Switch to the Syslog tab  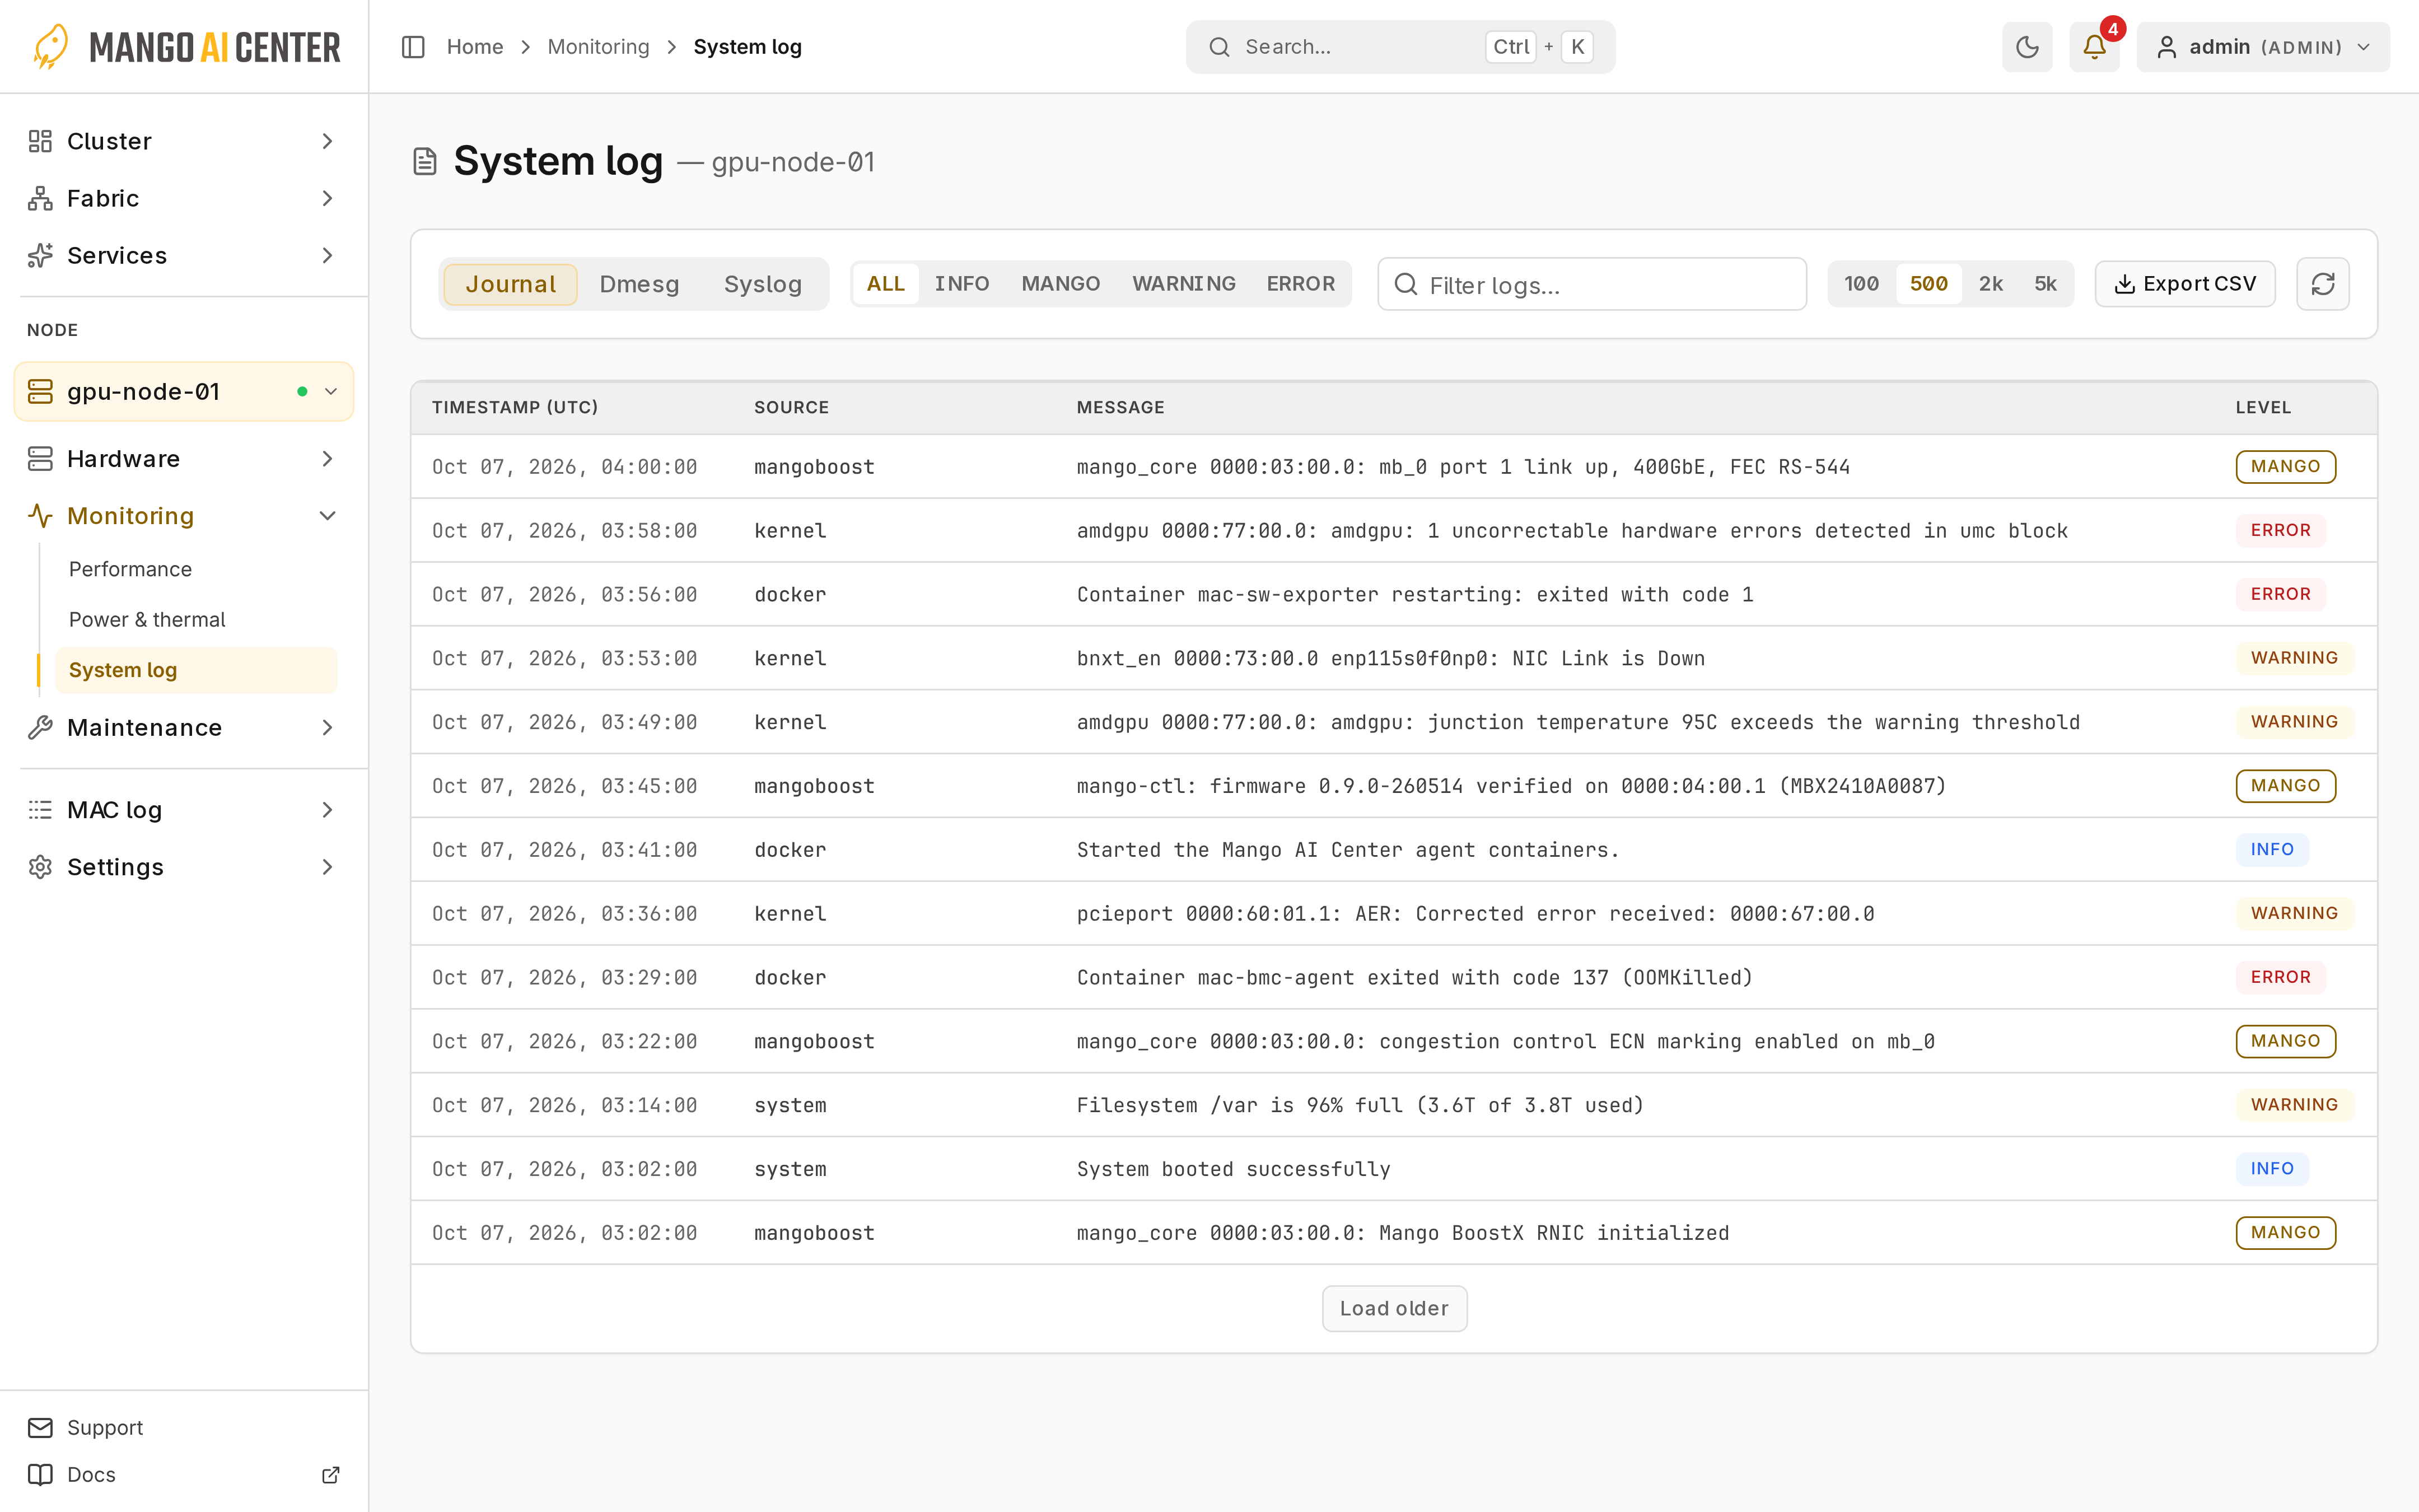pos(763,284)
